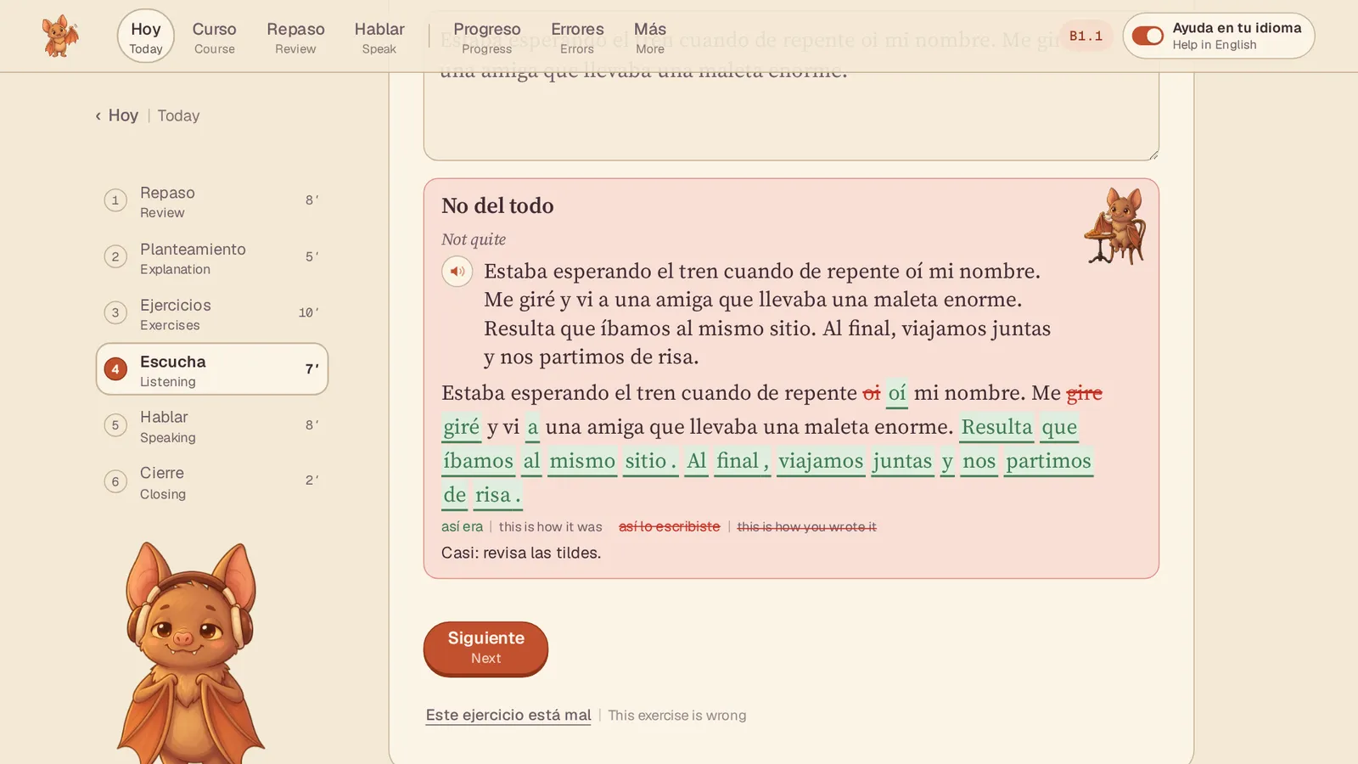Open the Curso Course tab
Image resolution: width=1358 pixels, height=764 pixels.
(214, 37)
